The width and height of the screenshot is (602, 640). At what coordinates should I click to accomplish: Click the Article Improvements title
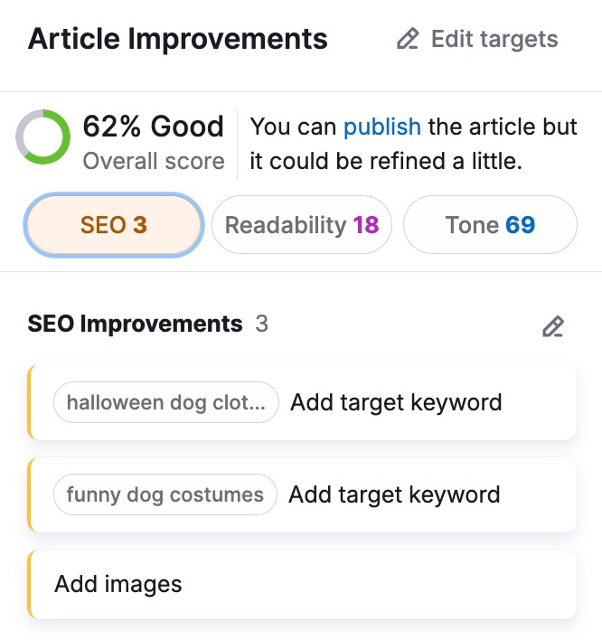[178, 40]
